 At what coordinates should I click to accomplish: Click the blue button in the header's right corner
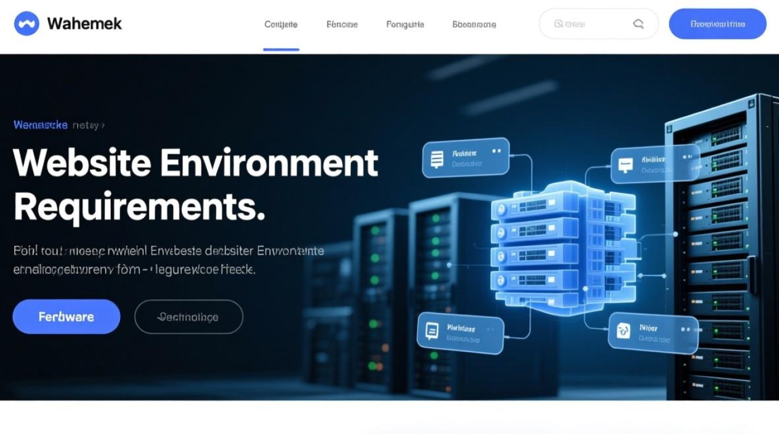point(718,24)
